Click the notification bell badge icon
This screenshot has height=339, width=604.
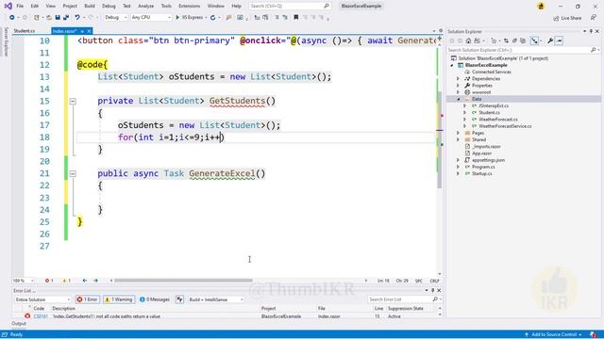click(594, 334)
